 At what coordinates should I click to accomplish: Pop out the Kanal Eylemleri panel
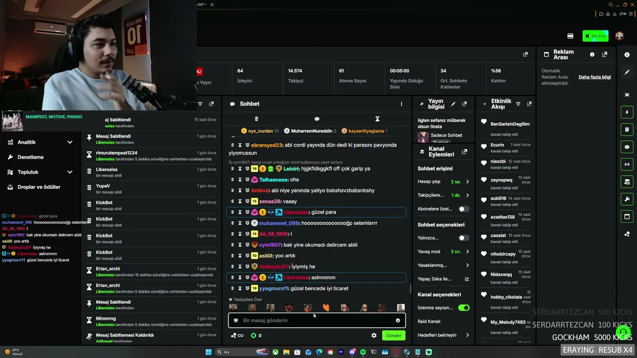pos(464,152)
